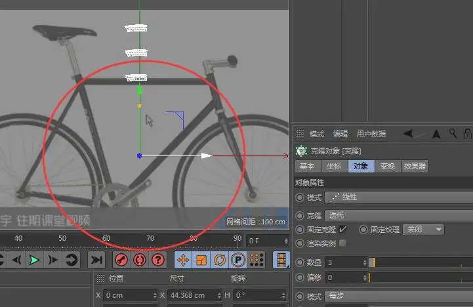
Task: Open Attribute Manager search
Action: (x=453, y=133)
